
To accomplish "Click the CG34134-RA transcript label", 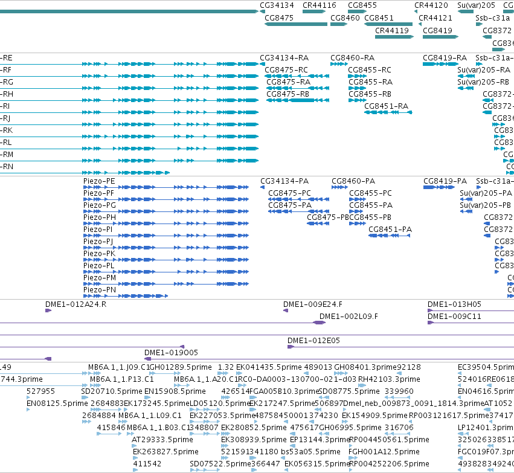I will pyautogui.click(x=284, y=58).
